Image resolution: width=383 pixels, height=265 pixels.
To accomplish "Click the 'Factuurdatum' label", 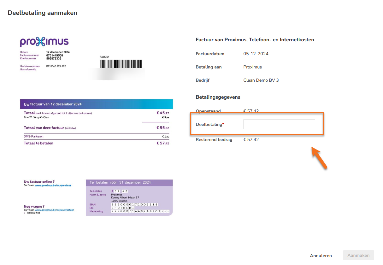I will point(210,54).
